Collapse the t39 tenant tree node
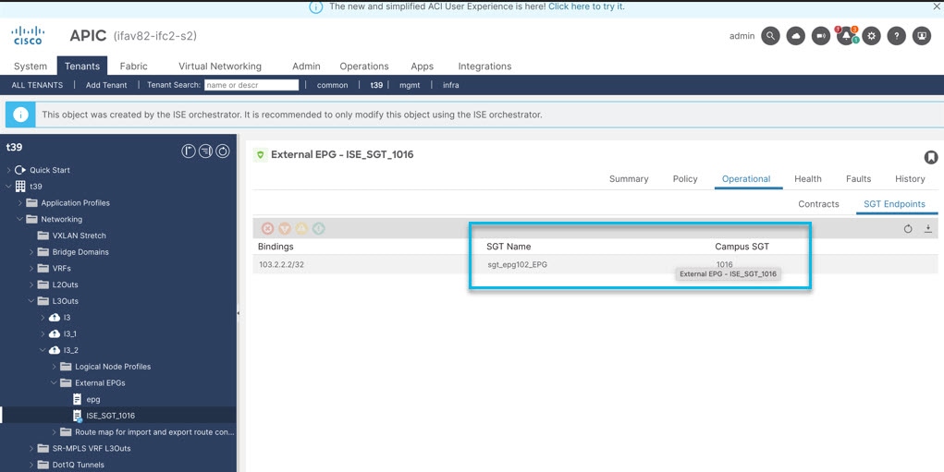 tap(8, 187)
